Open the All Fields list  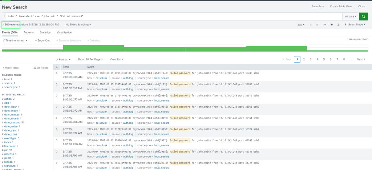[x=41, y=68]
